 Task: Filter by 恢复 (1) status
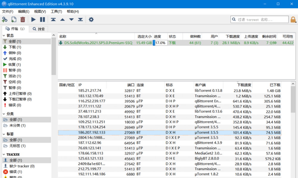coord(27,65)
